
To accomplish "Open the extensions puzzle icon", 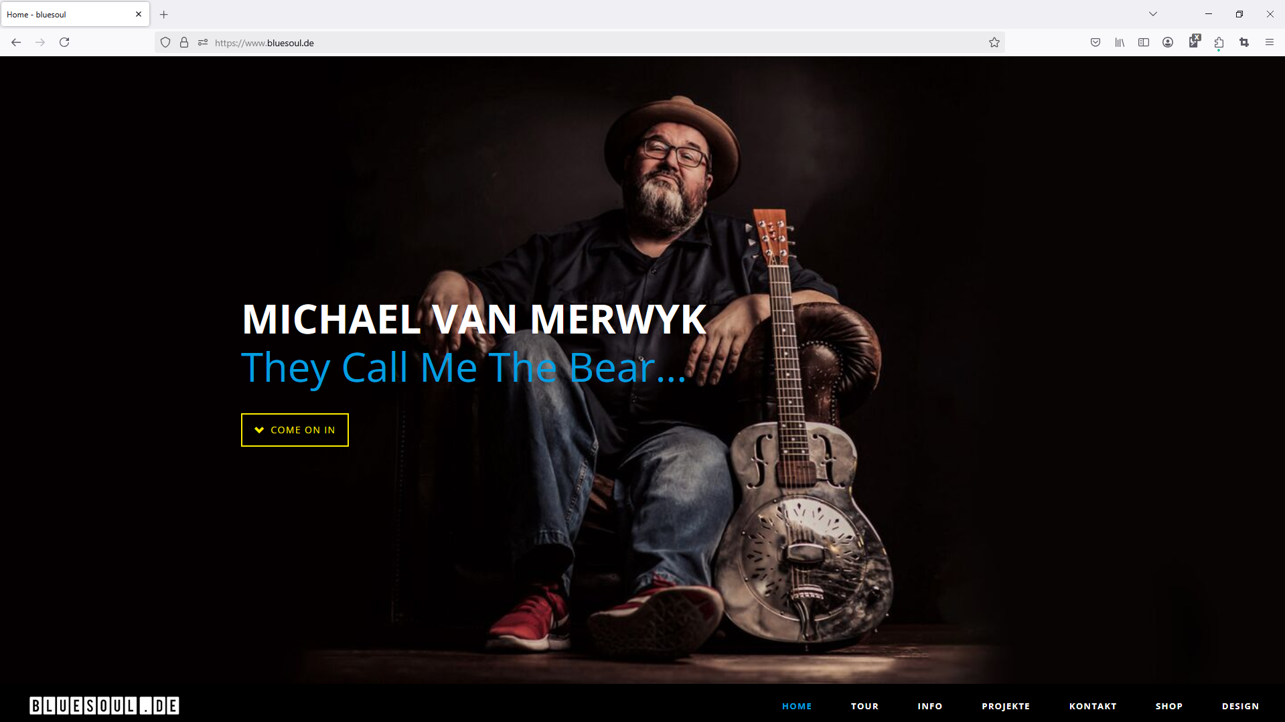I will tap(1219, 42).
